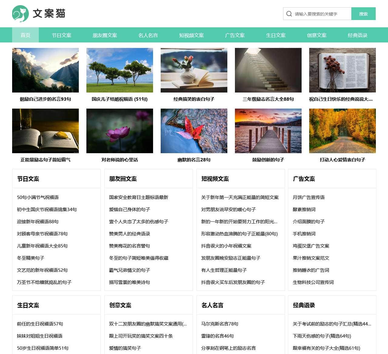
Task: Click 朋友圈文案 section heading
Action: 123,179
